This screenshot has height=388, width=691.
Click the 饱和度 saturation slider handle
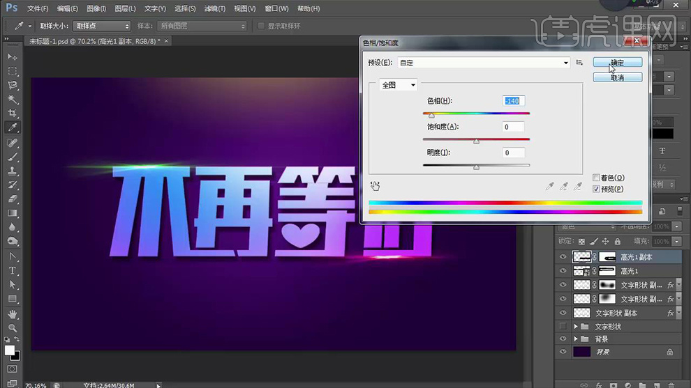(x=476, y=141)
